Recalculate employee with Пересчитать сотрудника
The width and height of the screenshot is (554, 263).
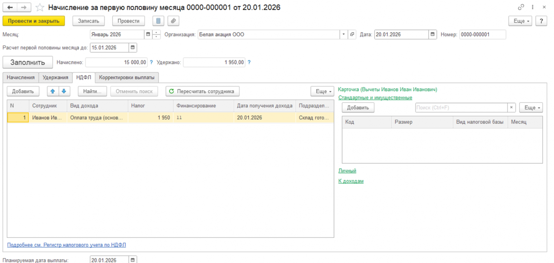click(x=203, y=91)
